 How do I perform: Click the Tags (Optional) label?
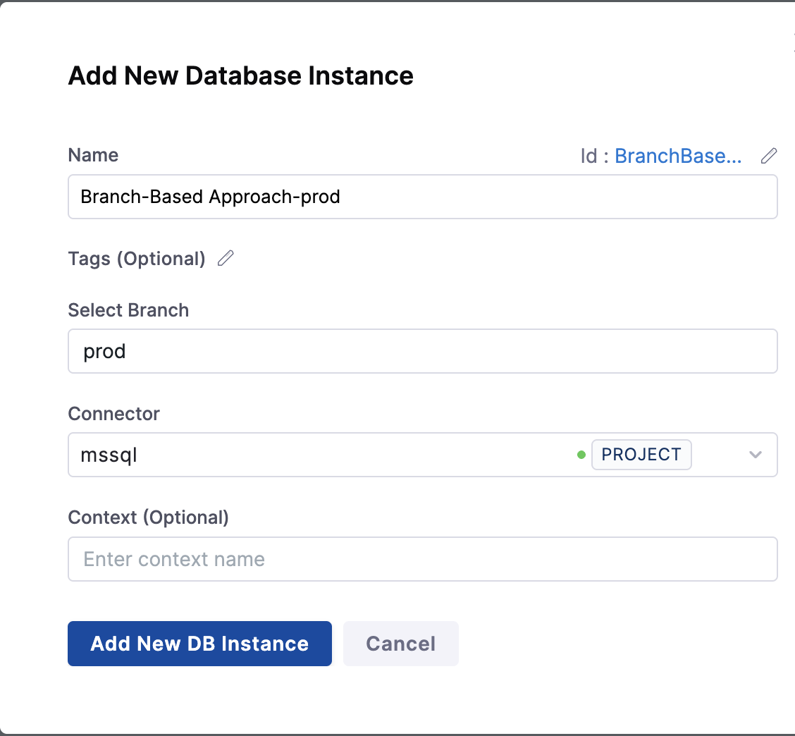tap(137, 259)
